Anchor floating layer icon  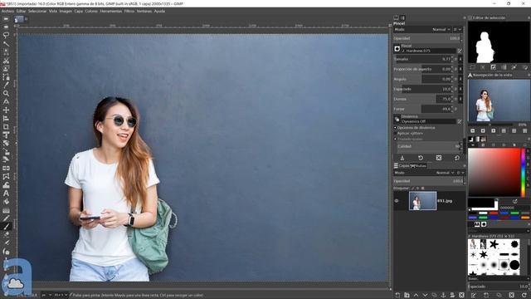[x=443, y=296]
